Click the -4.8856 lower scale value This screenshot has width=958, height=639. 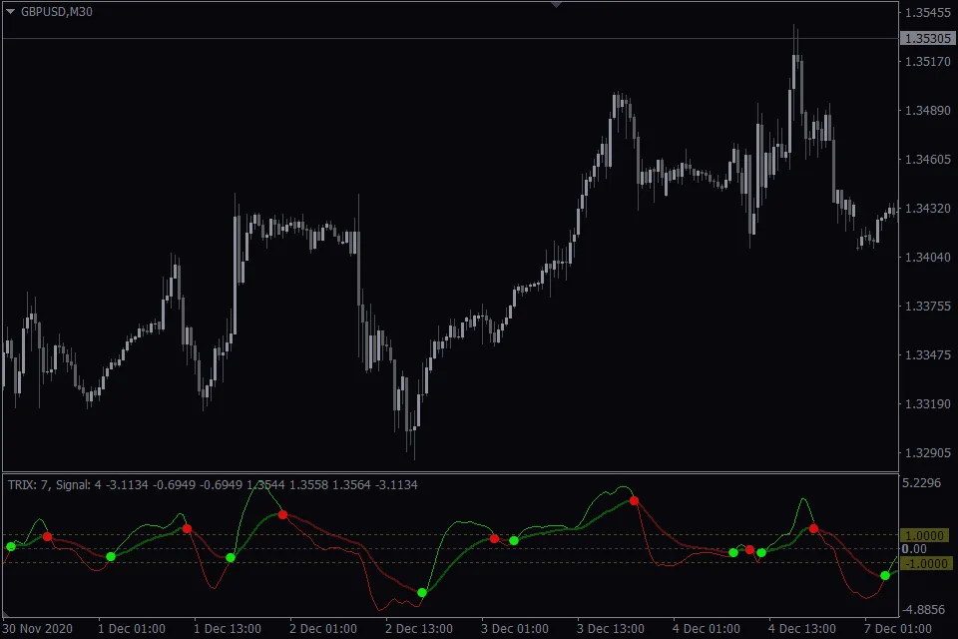[x=925, y=608]
